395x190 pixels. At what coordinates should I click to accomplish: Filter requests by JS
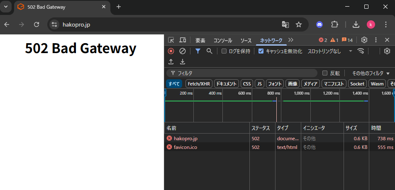[x=260, y=84]
